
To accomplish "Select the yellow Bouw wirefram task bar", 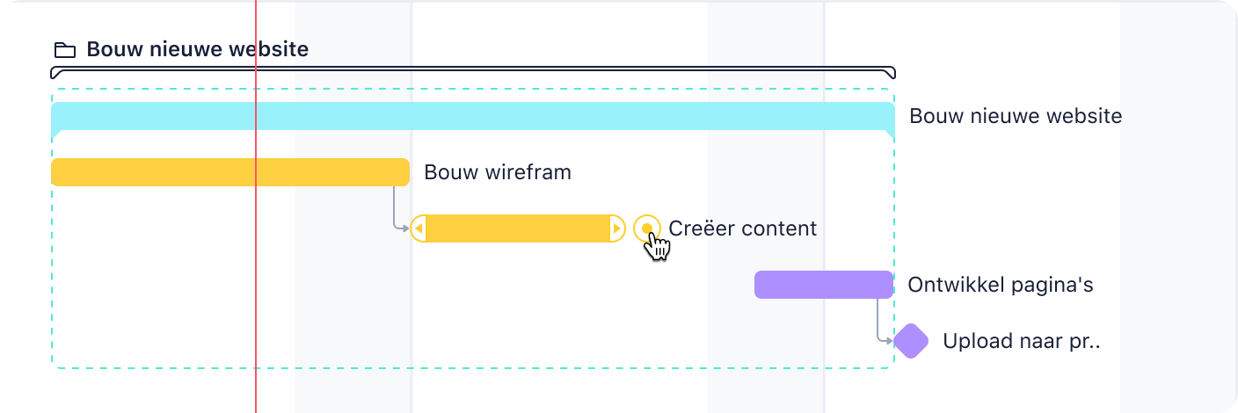I will click(x=230, y=172).
